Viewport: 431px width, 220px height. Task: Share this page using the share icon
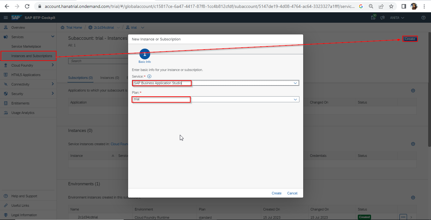381,6
